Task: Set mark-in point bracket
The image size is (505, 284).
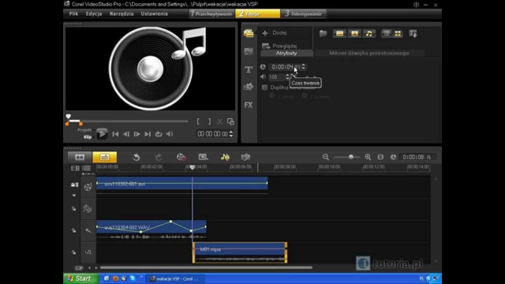Action: (x=198, y=122)
